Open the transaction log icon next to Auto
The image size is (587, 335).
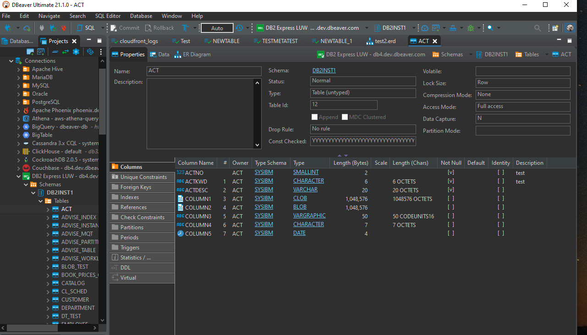[x=240, y=27]
